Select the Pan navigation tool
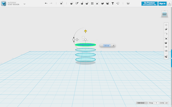The height and width of the screenshot is (107, 172). click(166, 25)
